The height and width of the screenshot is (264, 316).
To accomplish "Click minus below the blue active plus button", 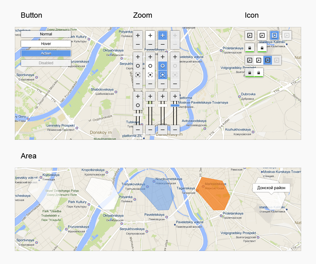I will click(x=163, y=44).
